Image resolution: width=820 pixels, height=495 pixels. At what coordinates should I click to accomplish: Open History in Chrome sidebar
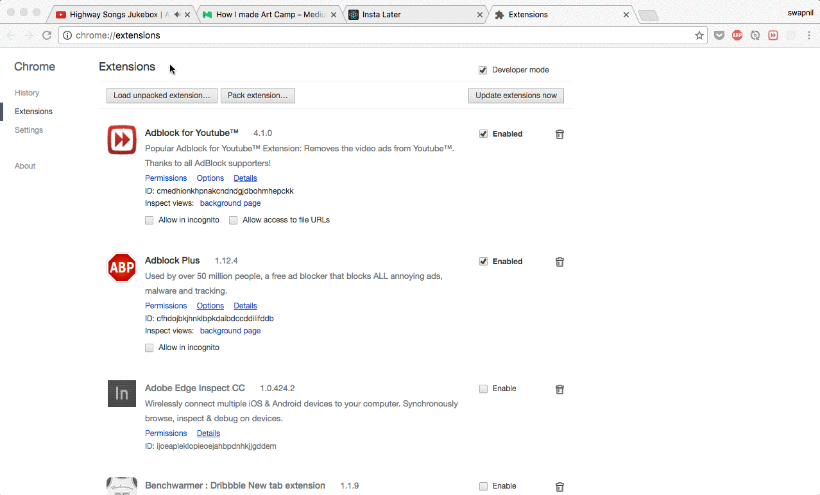tap(27, 93)
